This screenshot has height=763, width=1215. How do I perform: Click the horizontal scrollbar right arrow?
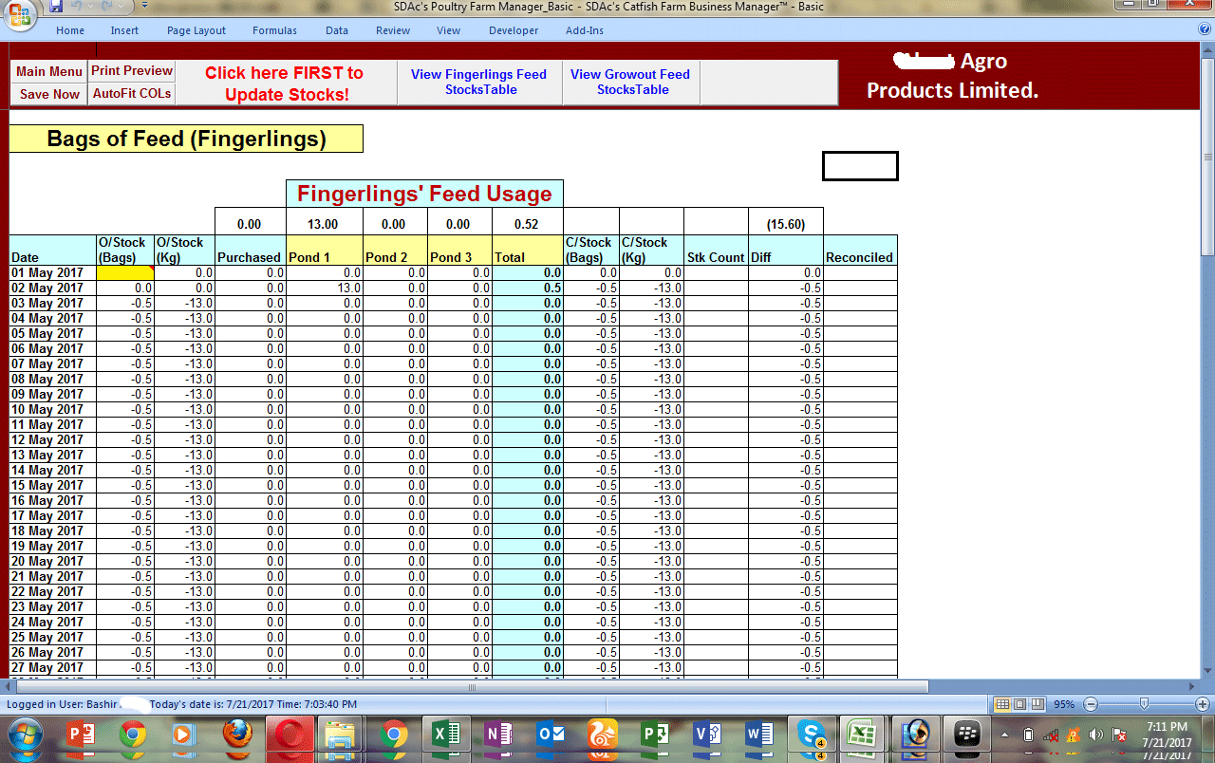1192,685
